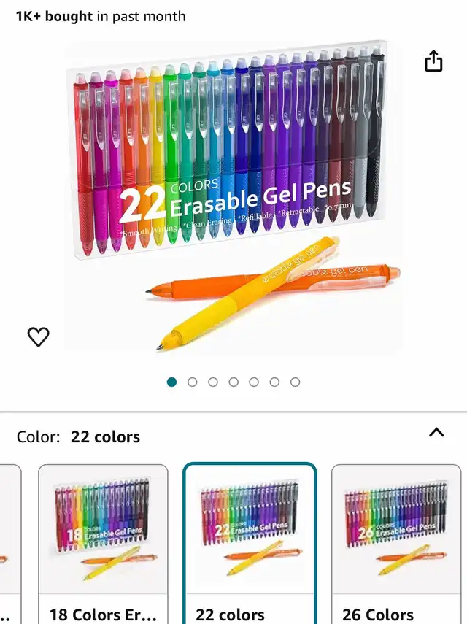Screen dimensions: 467x624
Task: Add item to wishlist via heart icon
Action: point(38,336)
